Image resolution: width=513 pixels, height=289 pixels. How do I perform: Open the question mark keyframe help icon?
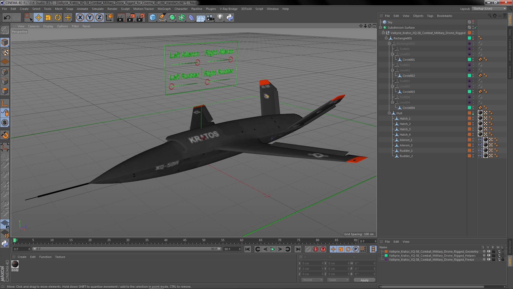(323, 249)
